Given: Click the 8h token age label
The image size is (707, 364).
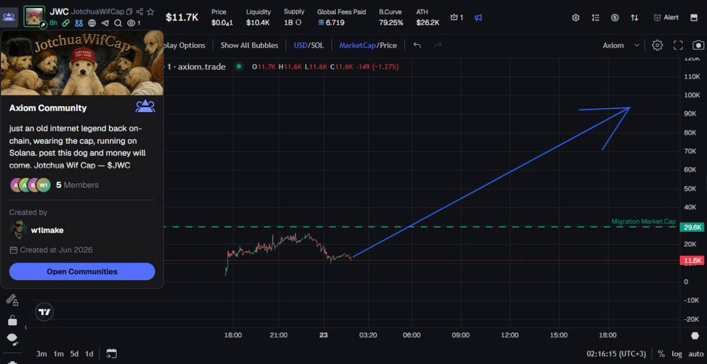Looking at the screenshot, I should pyautogui.click(x=53, y=23).
